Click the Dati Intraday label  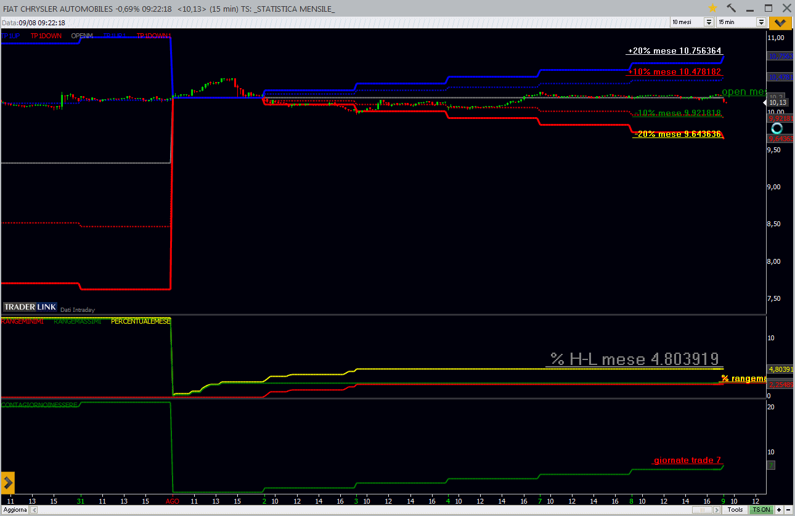tap(78, 310)
